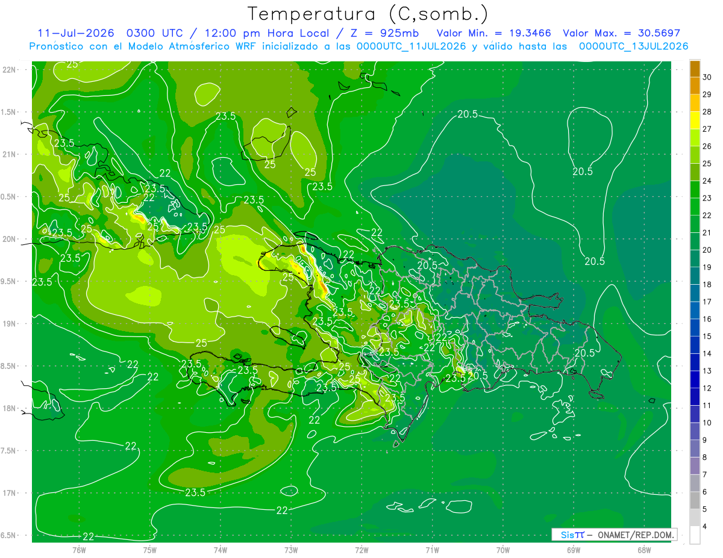This screenshot has width=723, height=558.
Task: Click the '24' label on the color scale
Action: [x=707, y=181]
